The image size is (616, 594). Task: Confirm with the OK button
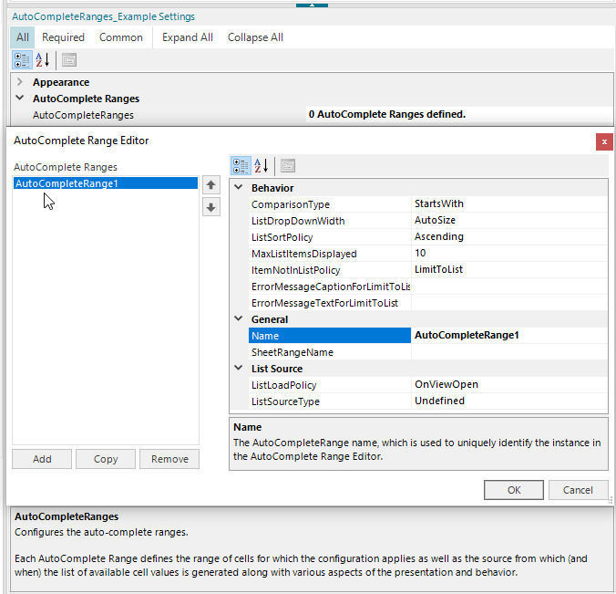(x=514, y=490)
